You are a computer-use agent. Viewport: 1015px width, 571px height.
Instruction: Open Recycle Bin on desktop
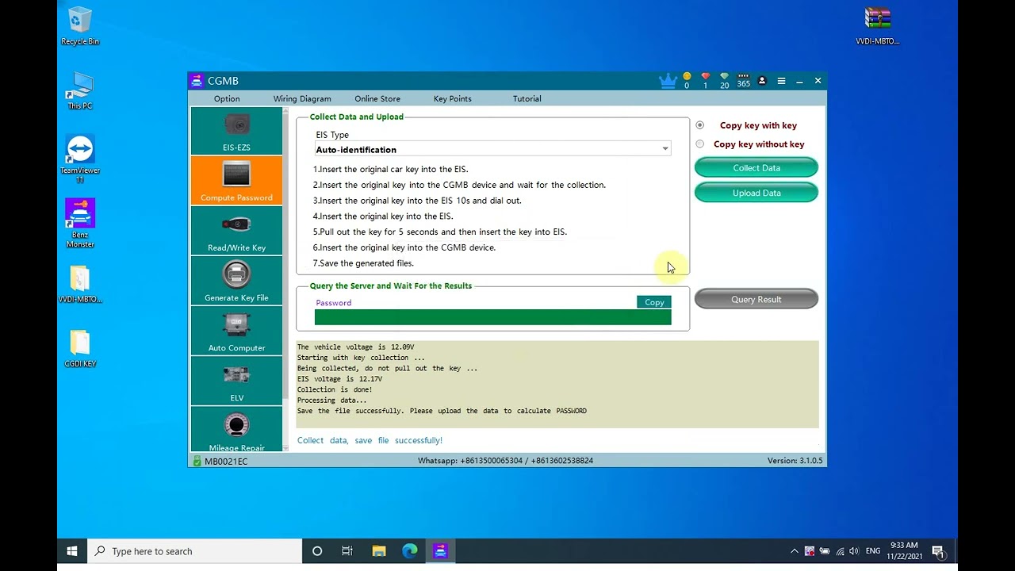80,25
